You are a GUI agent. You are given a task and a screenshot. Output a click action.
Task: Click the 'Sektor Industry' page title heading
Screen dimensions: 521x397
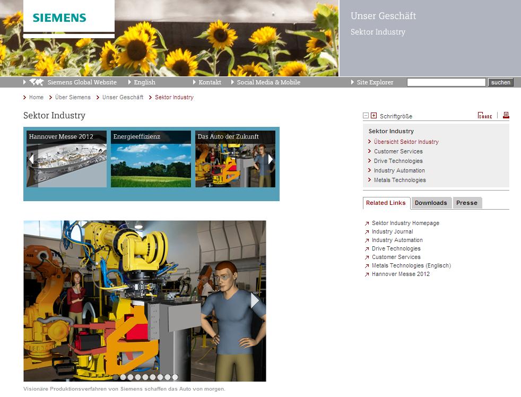tap(54, 115)
